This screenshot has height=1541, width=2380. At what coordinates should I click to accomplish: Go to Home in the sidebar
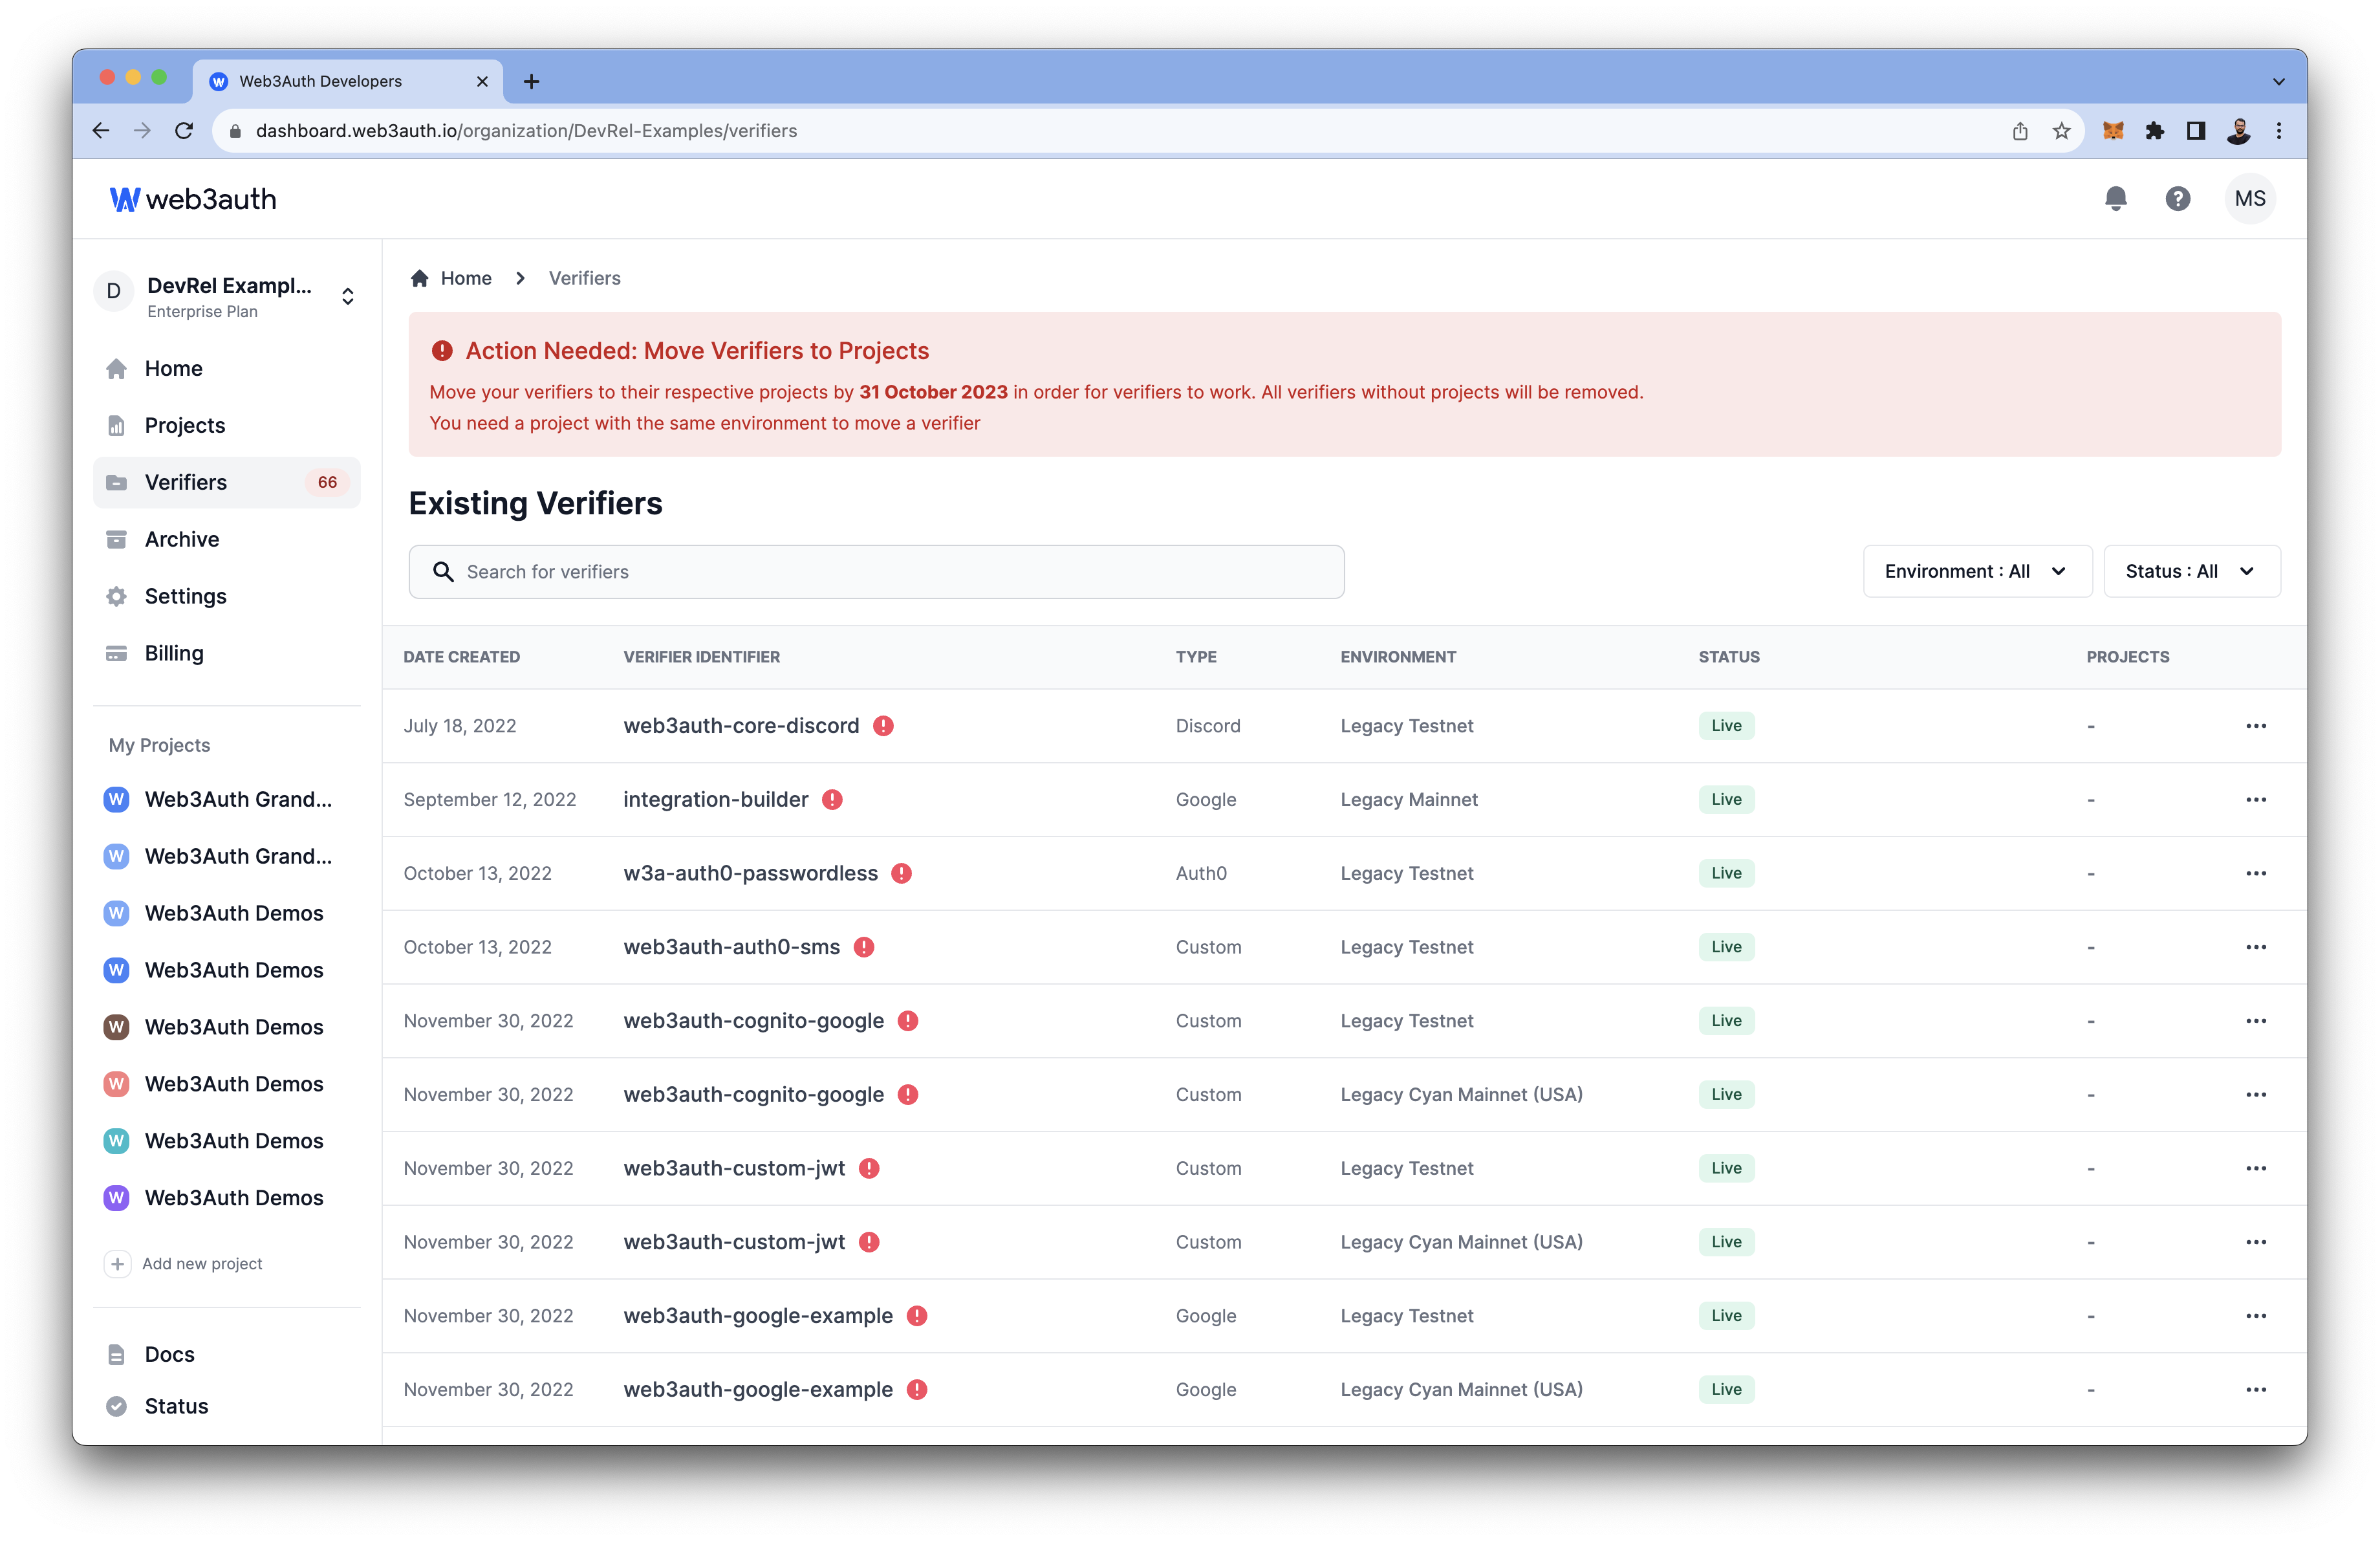click(x=226, y=369)
